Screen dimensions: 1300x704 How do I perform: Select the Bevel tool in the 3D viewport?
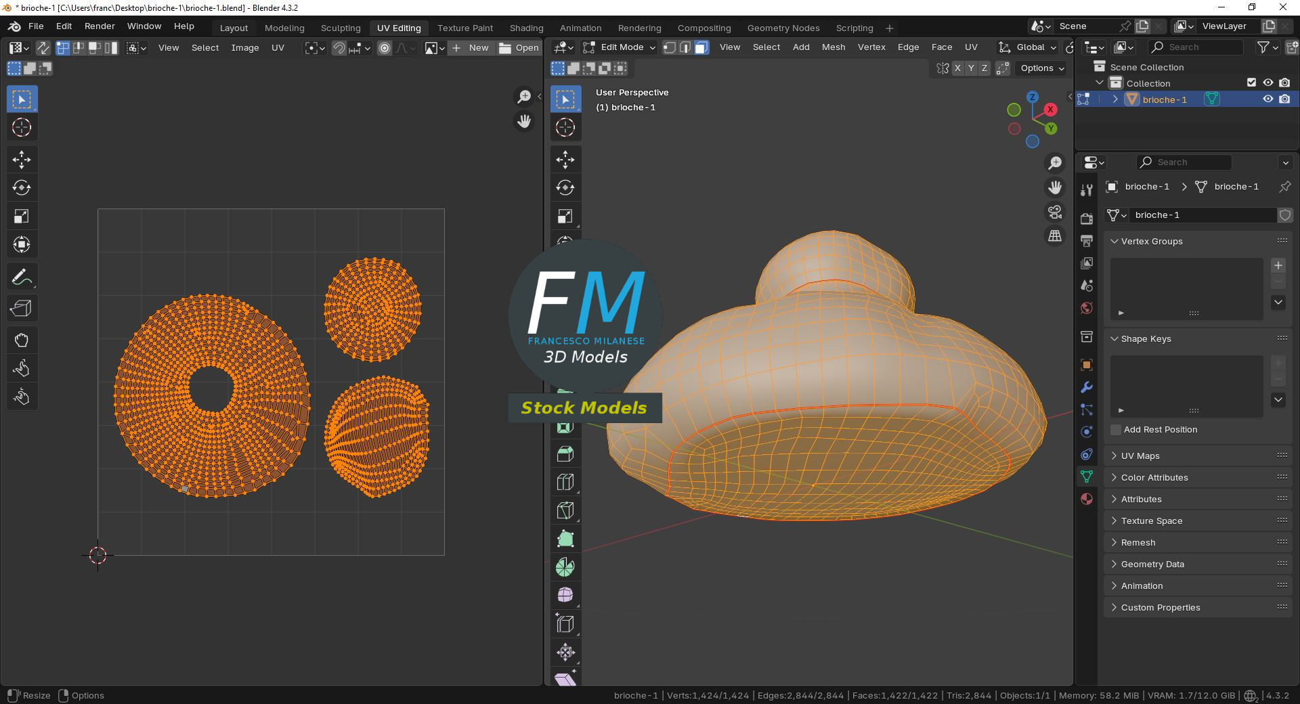click(565, 454)
